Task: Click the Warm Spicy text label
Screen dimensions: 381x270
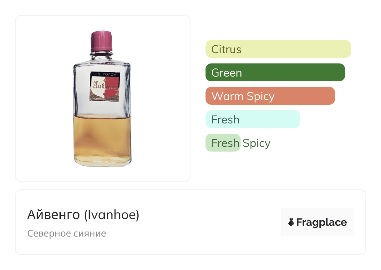Action: click(243, 96)
